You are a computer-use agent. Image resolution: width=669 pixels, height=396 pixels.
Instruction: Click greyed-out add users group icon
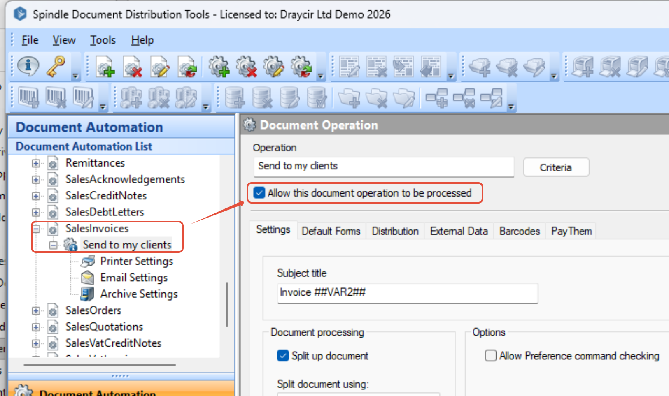(x=131, y=98)
